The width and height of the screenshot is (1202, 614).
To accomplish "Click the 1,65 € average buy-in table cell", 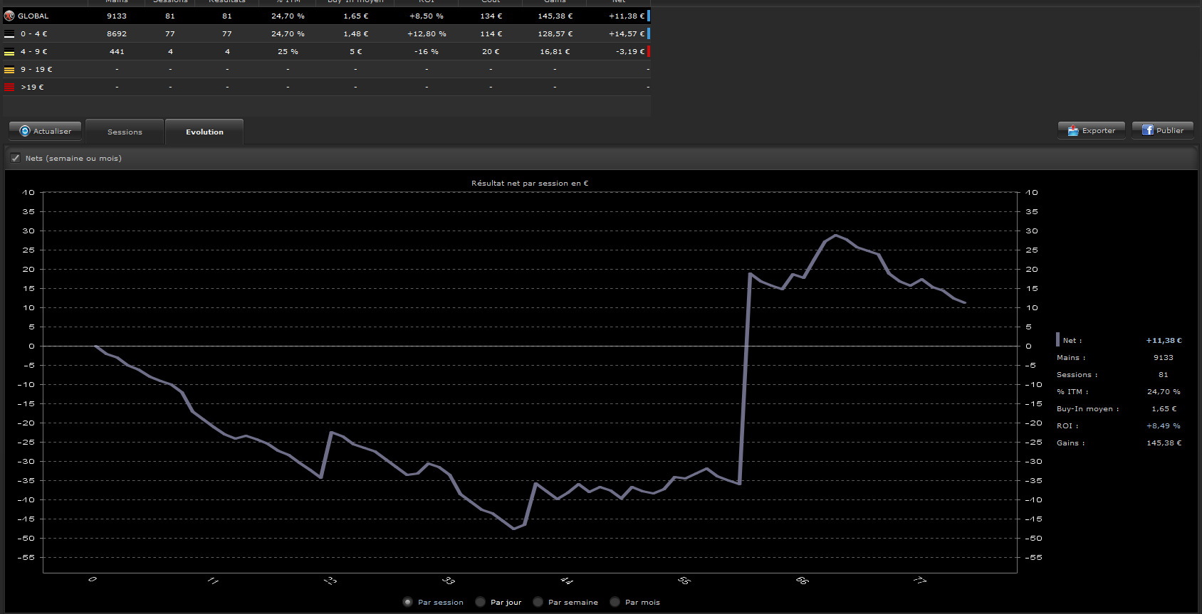I will coord(355,16).
